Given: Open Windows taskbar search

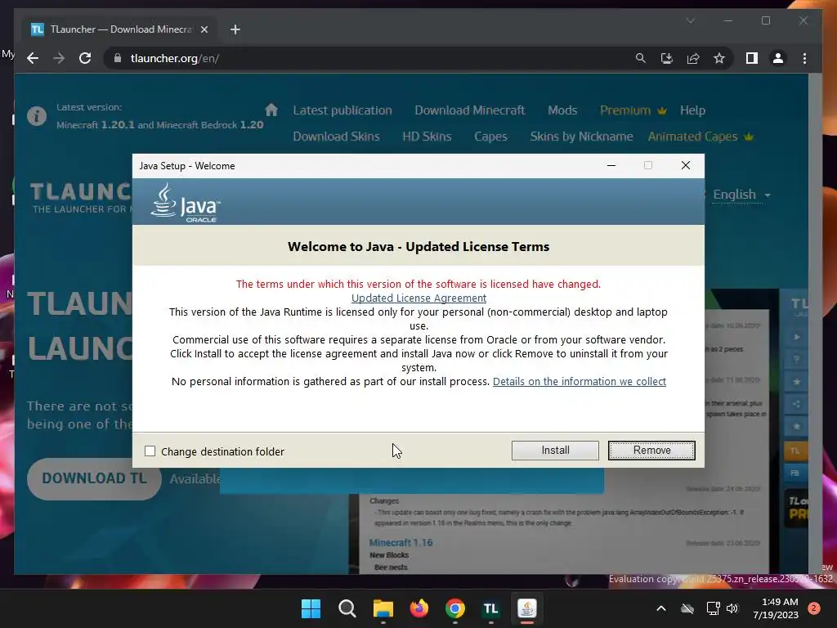Looking at the screenshot, I should [x=347, y=608].
